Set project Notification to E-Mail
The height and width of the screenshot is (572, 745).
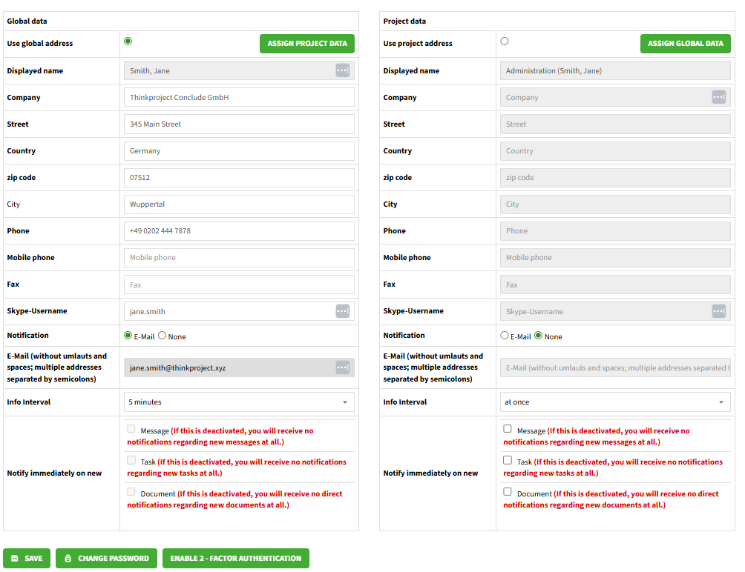click(x=505, y=336)
